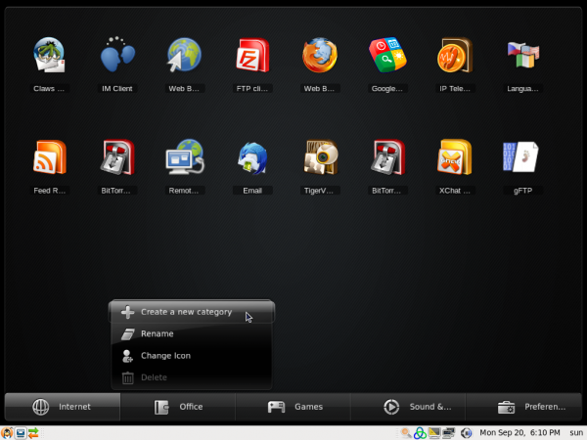Start the TigerVNC viewer icon

pos(321,157)
